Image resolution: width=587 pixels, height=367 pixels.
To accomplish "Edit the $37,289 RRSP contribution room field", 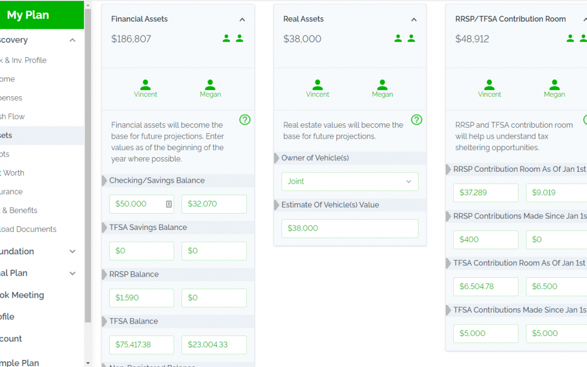I will coord(485,193).
